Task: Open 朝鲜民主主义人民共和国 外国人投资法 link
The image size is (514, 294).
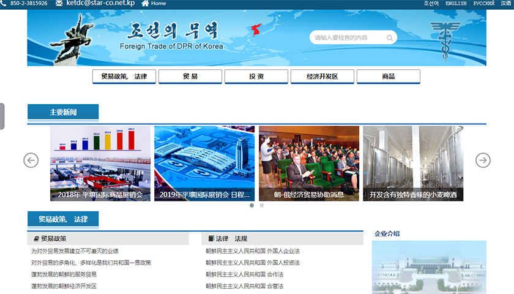Action: click(253, 263)
